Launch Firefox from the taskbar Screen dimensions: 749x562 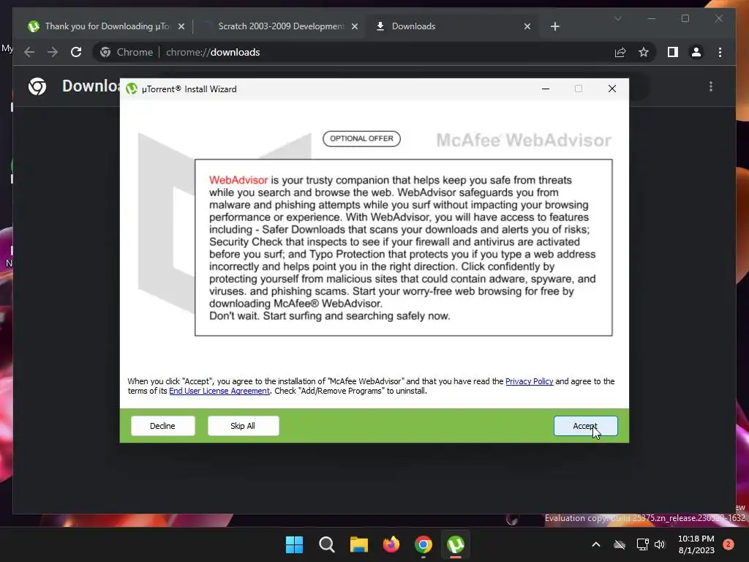(391, 544)
